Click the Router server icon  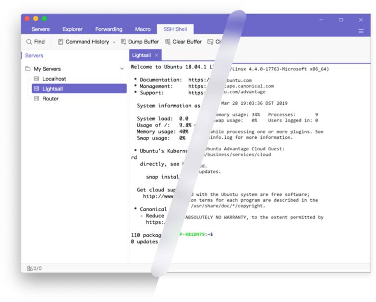click(x=36, y=98)
